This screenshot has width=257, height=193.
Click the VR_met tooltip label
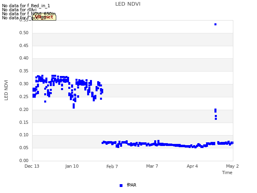point(44,17)
